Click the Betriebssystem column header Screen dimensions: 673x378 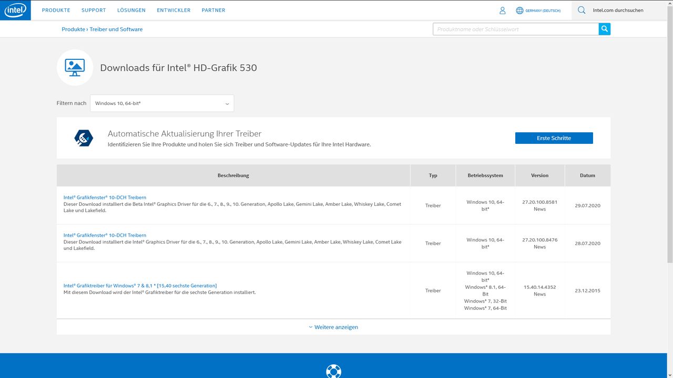point(485,175)
